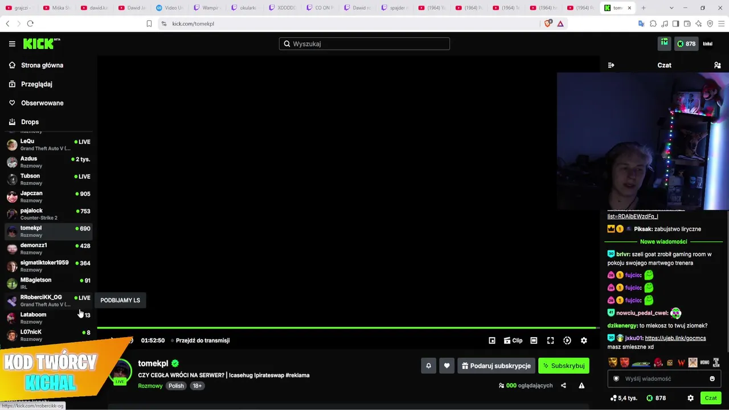The image size is (729, 410).
Task: Send message with the green Czat button
Action: (711, 398)
